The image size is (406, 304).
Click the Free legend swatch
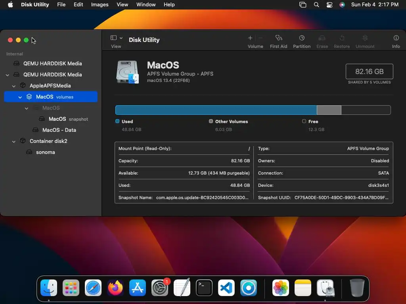pos(304,121)
